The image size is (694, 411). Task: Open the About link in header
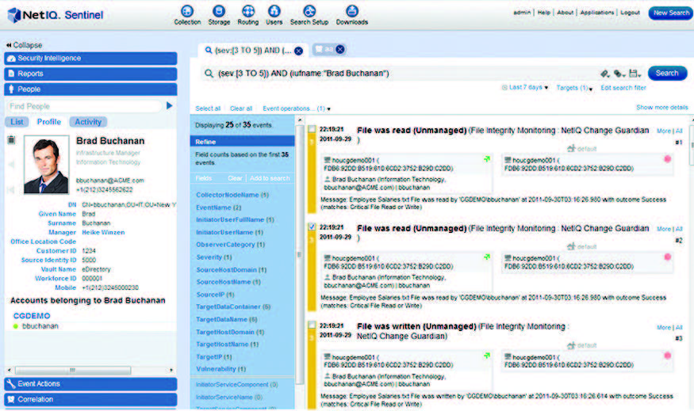point(566,13)
